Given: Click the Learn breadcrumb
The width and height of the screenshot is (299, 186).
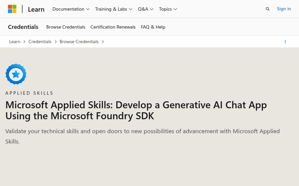Looking at the screenshot, I should tap(15, 42).
